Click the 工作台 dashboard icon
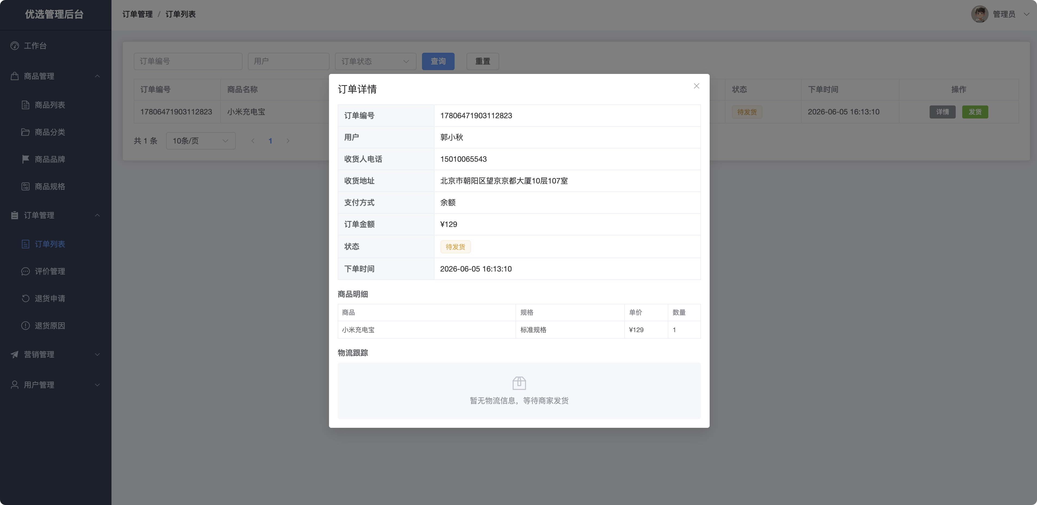 coord(15,46)
